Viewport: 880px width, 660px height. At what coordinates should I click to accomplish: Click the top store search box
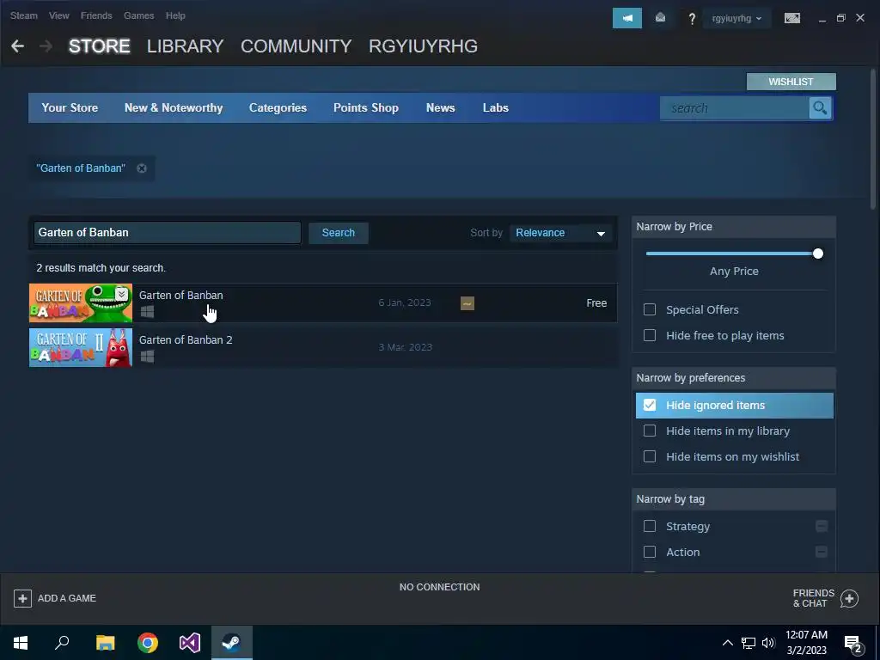point(734,107)
